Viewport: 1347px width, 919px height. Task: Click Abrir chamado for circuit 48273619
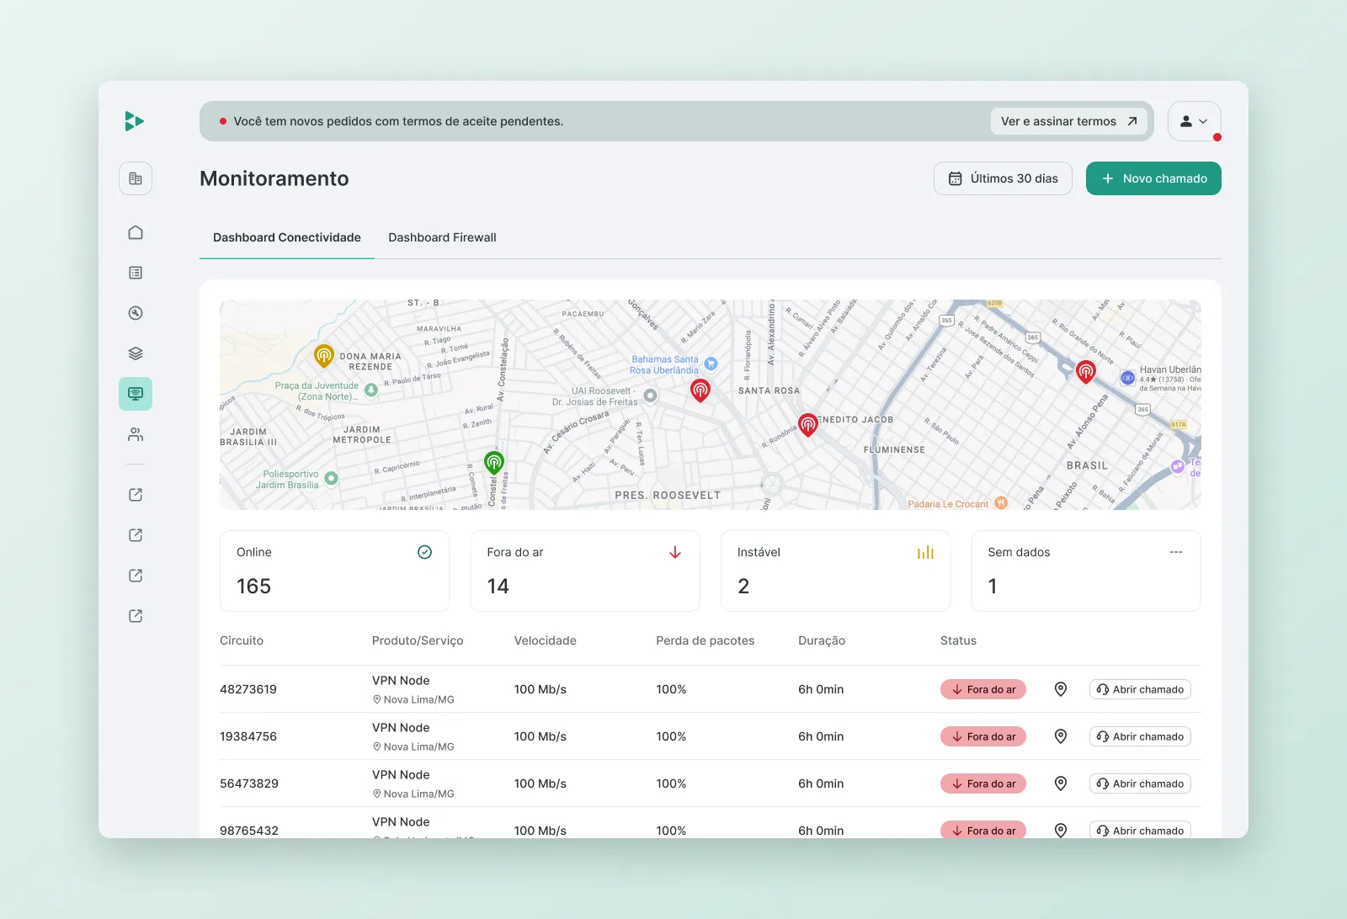[x=1140, y=689]
